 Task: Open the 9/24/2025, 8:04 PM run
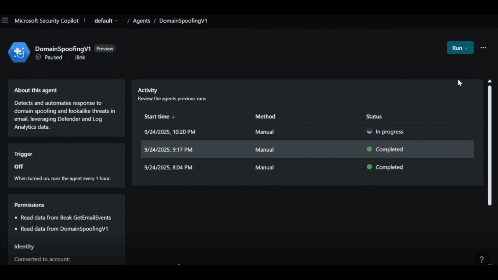pos(307,167)
